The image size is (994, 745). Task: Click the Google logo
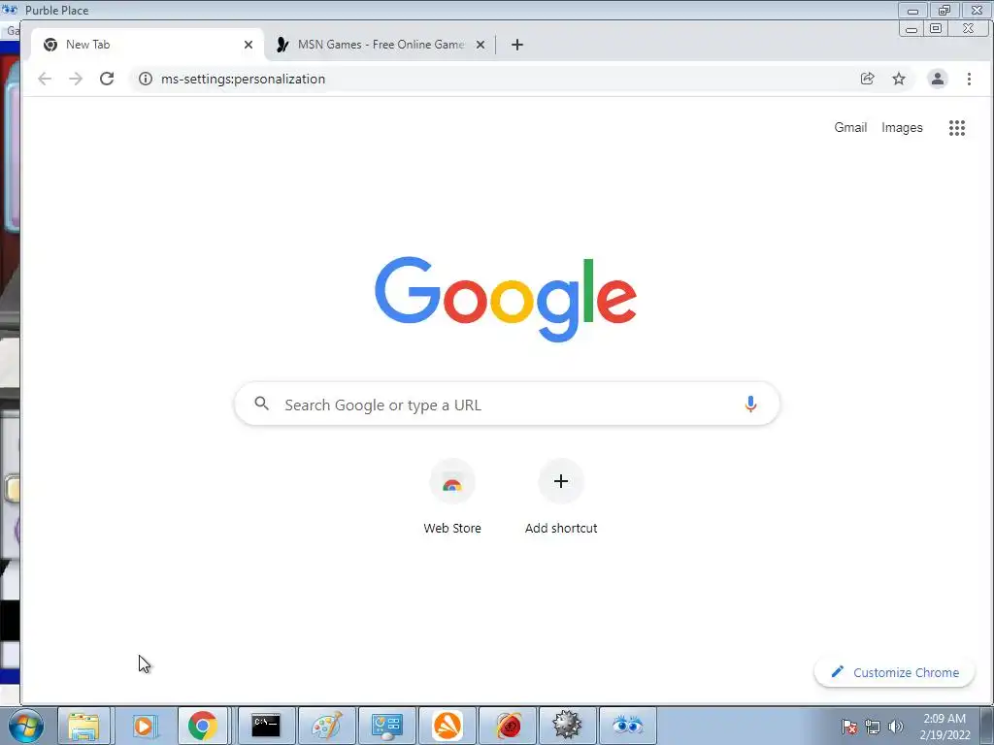pyautogui.click(x=506, y=298)
